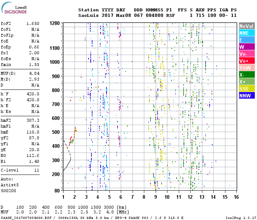
Task: Click the Artist5 auto-scaling label
Action: tap(10, 185)
